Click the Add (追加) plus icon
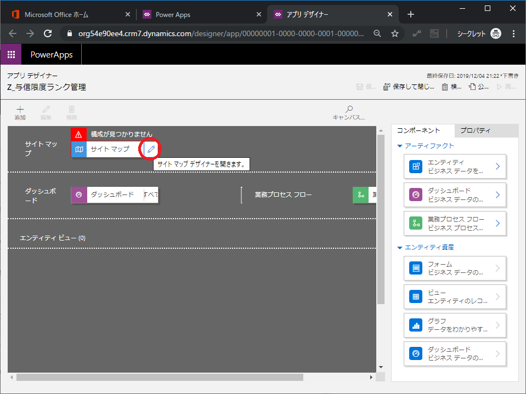The image size is (526, 394). point(20,109)
